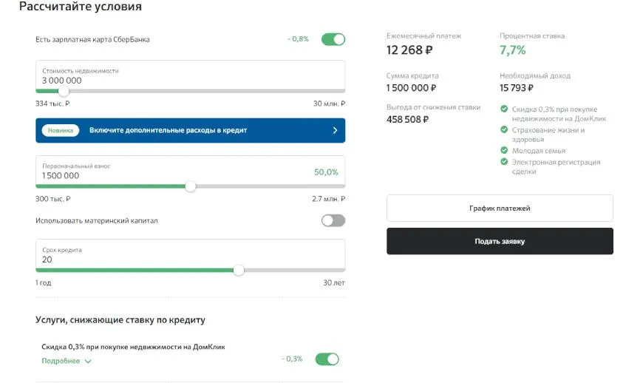The image size is (643, 383).
Task: Click the checkmark beside Электронная регистрация сделки
Action: (505, 162)
